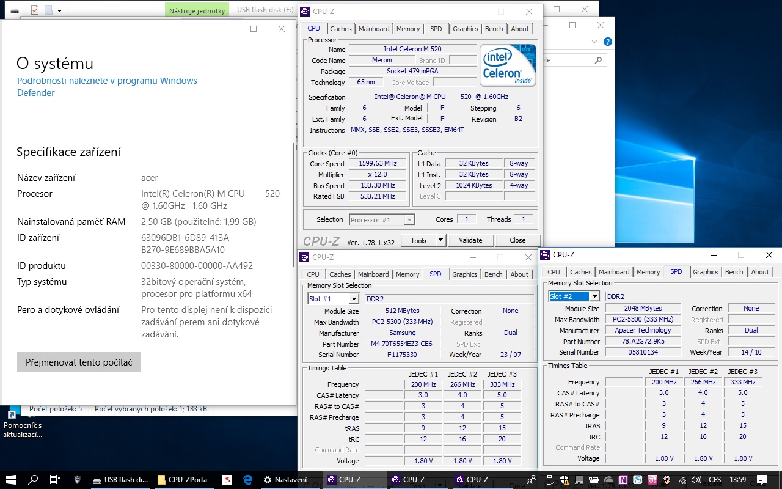
Task: Open Bench tab in main CPU-Z window
Action: tap(494, 29)
